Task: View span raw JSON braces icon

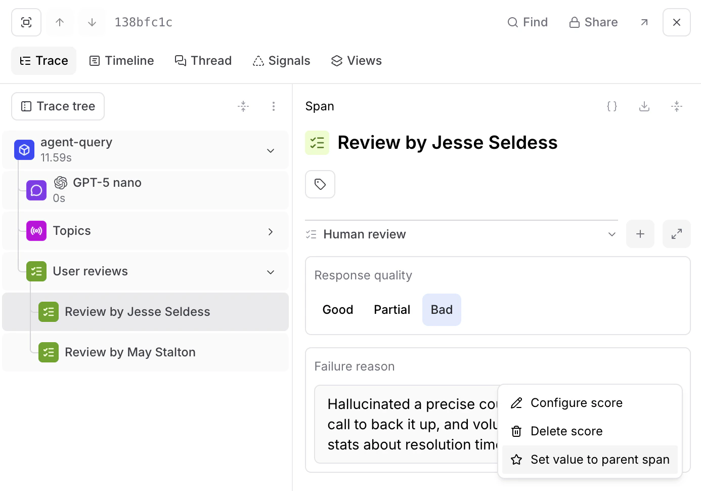Action: click(612, 106)
